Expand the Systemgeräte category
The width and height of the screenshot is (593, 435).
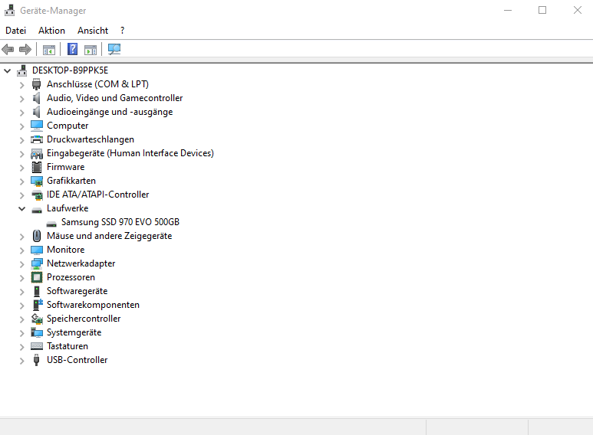[x=22, y=332]
